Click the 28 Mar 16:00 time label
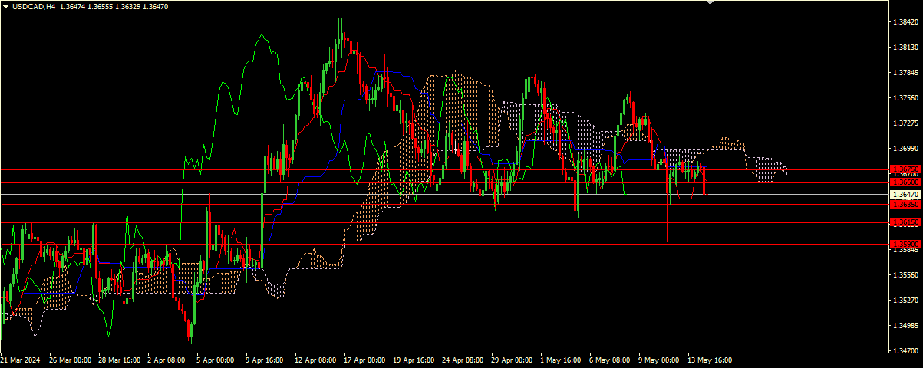 (x=119, y=360)
